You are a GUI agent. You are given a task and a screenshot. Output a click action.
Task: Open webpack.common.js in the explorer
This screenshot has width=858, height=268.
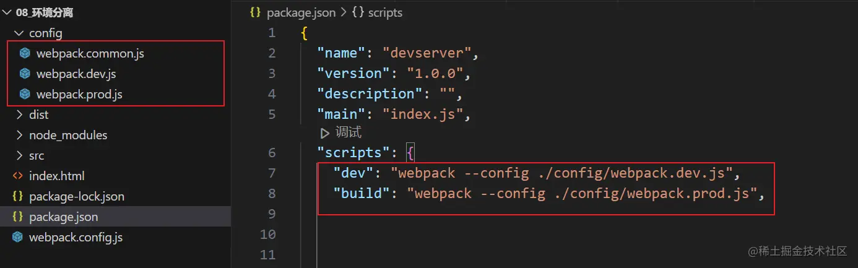(x=90, y=53)
